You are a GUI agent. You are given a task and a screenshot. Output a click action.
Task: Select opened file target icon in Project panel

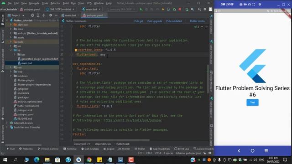[x=32, y=15]
